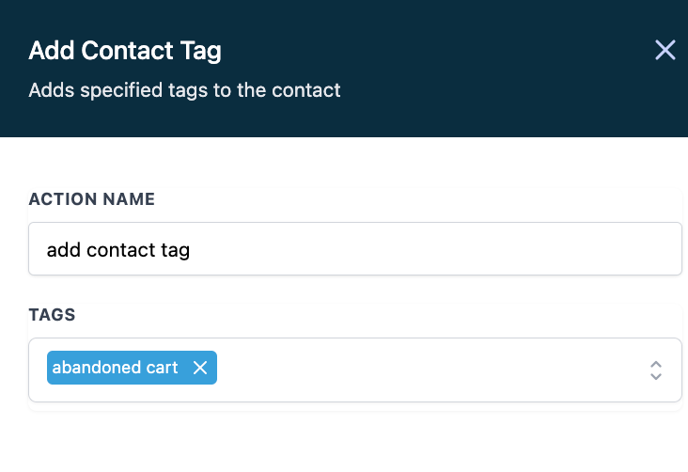Expand the Tags dropdown arrows
The height and width of the screenshot is (472, 688).
(x=656, y=370)
